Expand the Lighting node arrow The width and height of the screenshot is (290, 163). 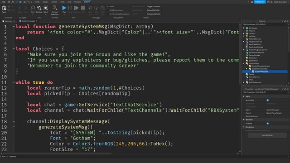tap(244, 36)
